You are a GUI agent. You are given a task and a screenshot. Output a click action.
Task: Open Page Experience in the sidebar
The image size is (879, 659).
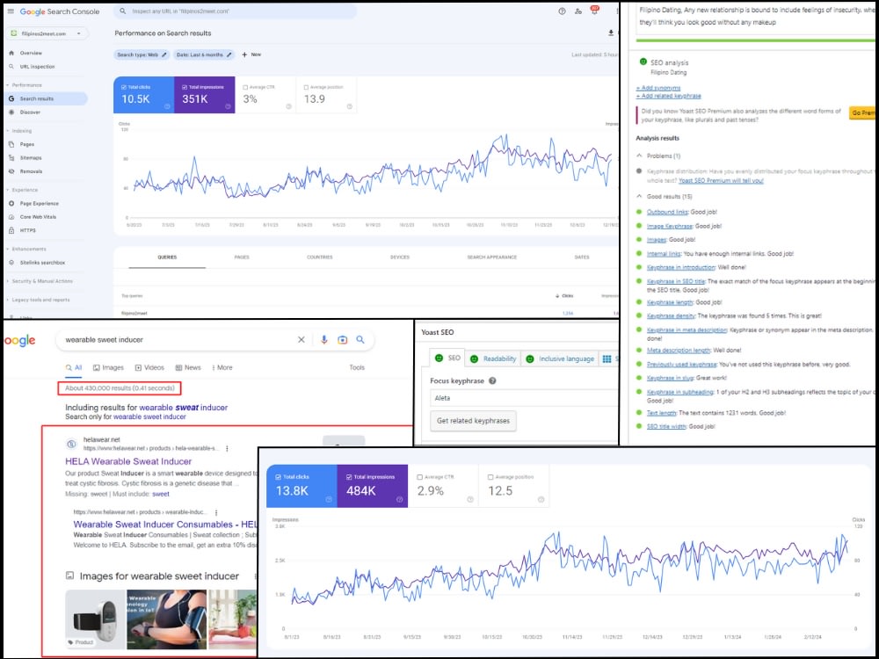(39, 204)
